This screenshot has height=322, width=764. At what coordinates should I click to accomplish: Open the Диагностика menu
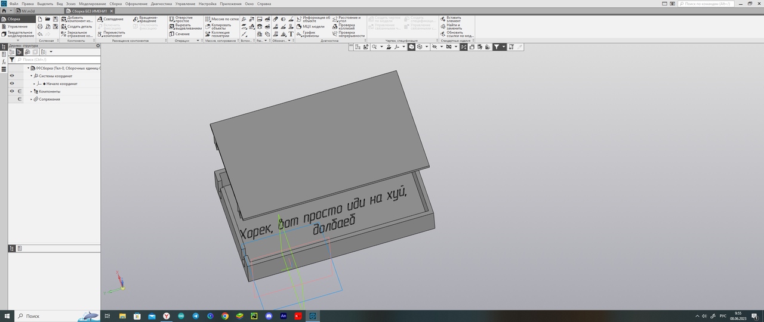[162, 4]
